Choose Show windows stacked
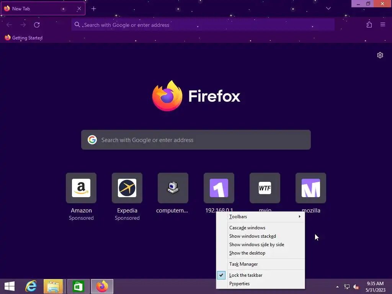Viewport: 392px width, 294px height. click(x=260, y=236)
